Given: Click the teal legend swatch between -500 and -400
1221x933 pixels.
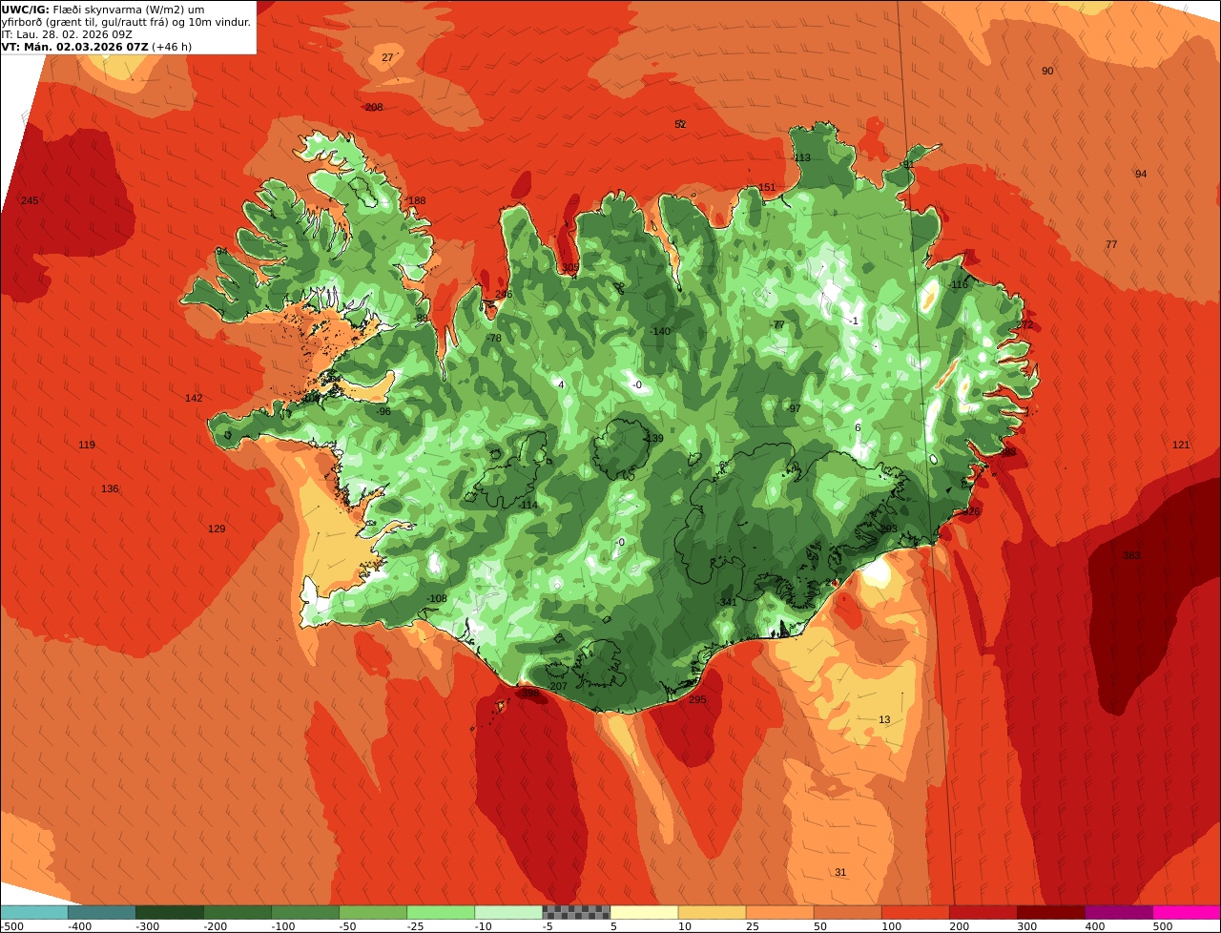Looking at the screenshot, I should click(x=33, y=912).
